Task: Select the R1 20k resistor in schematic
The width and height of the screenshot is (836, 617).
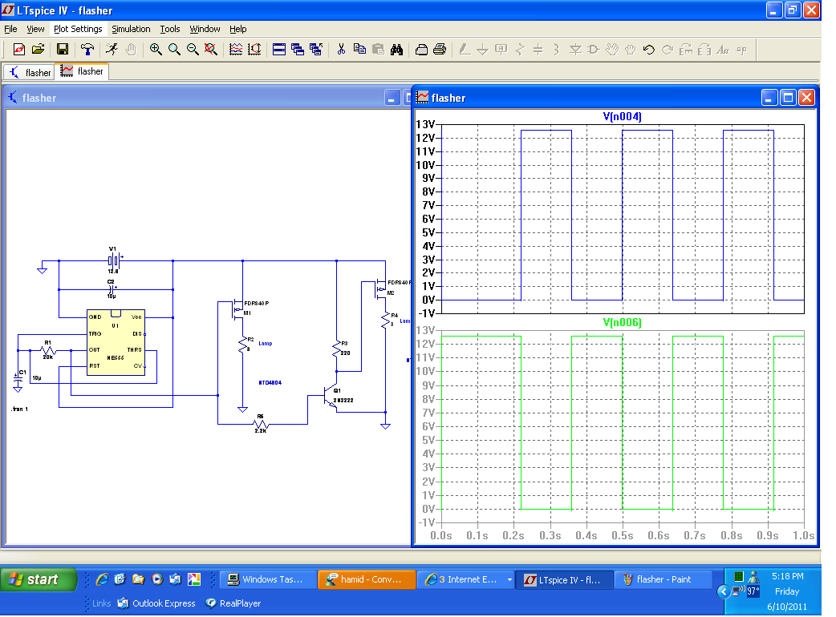Action: coord(48,350)
